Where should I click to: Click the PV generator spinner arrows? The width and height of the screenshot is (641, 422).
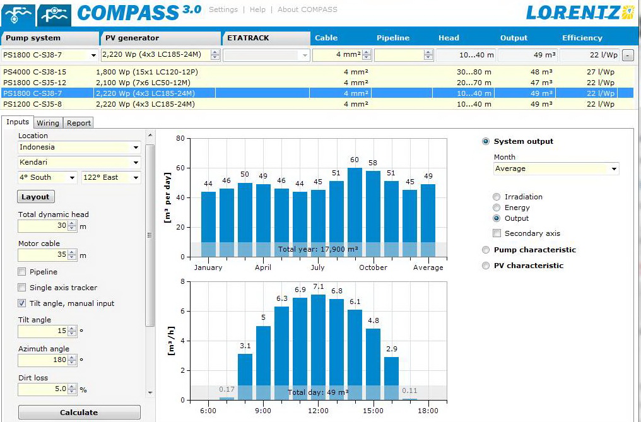(x=215, y=56)
